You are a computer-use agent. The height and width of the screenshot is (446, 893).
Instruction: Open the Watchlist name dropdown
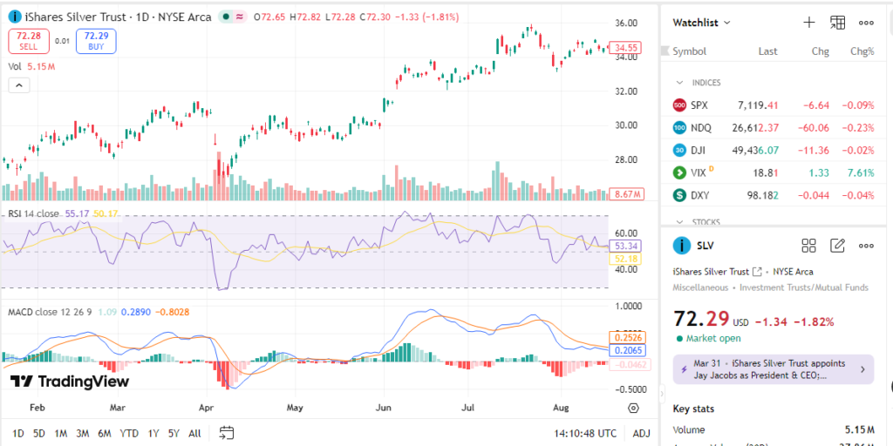[x=702, y=23]
